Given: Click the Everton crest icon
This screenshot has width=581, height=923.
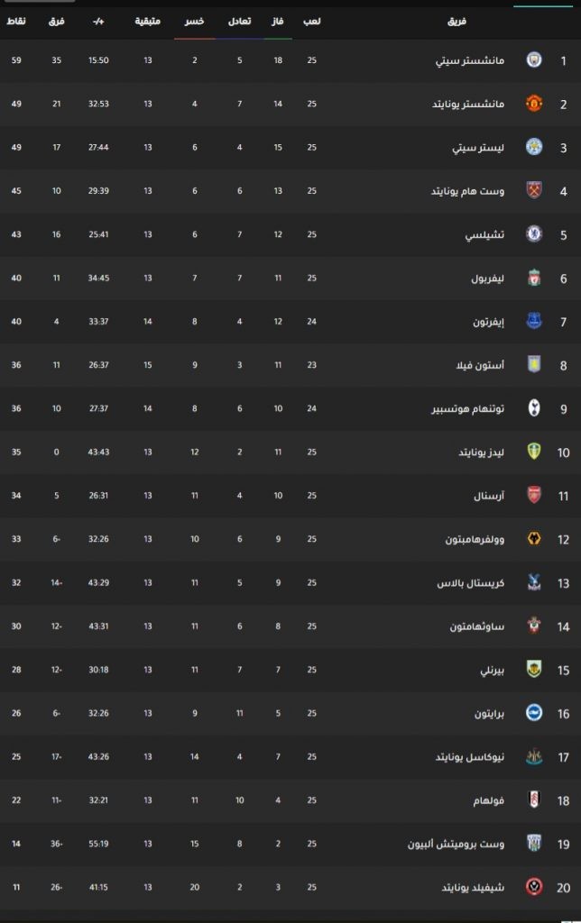Looking at the screenshot, I should pyautogui.click(x=534, y=322).
